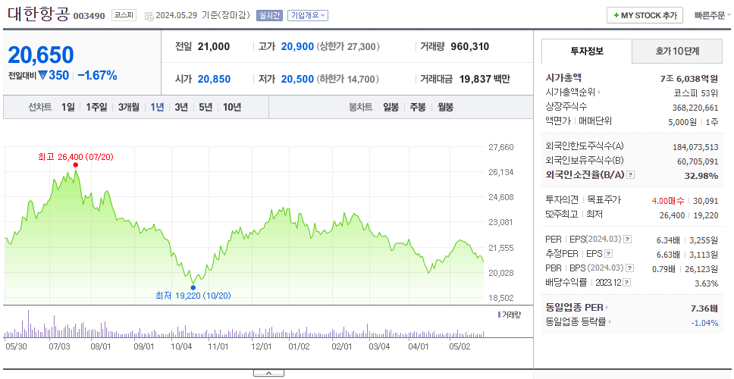Click the red 최고 26,400 marker dot
This screenshot has width=734, height=379.
pyautogui.click(x=75, y=165)
